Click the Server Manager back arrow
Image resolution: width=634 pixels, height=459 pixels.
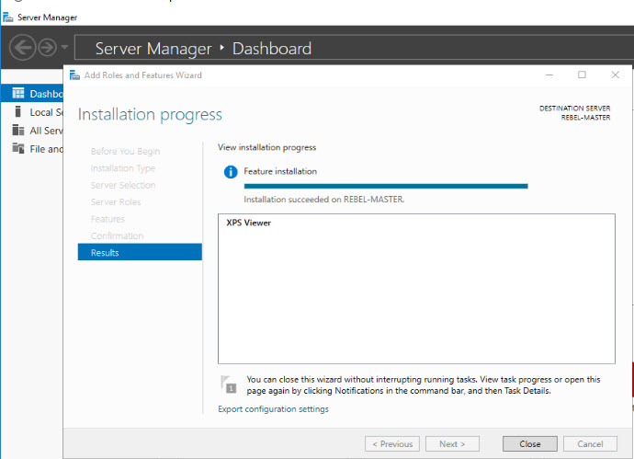point(22,48)
